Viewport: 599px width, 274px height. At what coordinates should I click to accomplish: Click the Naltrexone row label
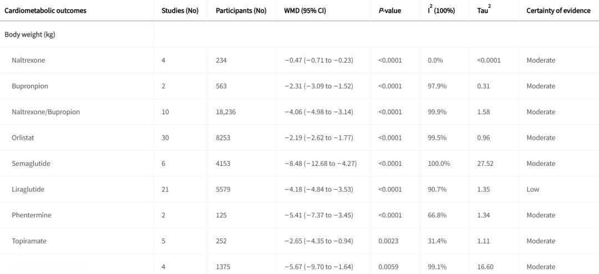(x=28, y=60)
